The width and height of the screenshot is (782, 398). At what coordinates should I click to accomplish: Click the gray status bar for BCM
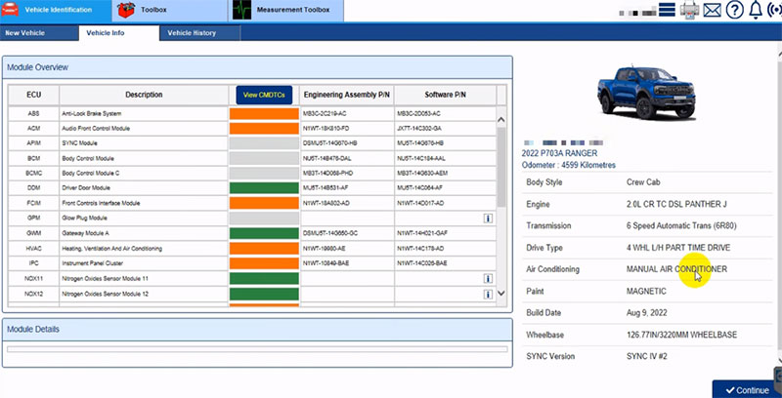point(264,158)
